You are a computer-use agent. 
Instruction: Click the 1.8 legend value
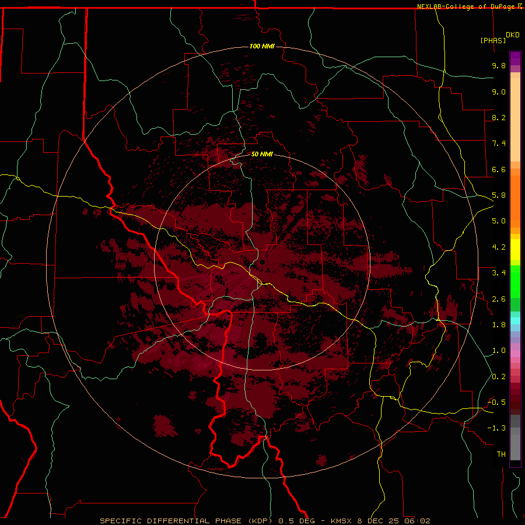pos(499,325)
